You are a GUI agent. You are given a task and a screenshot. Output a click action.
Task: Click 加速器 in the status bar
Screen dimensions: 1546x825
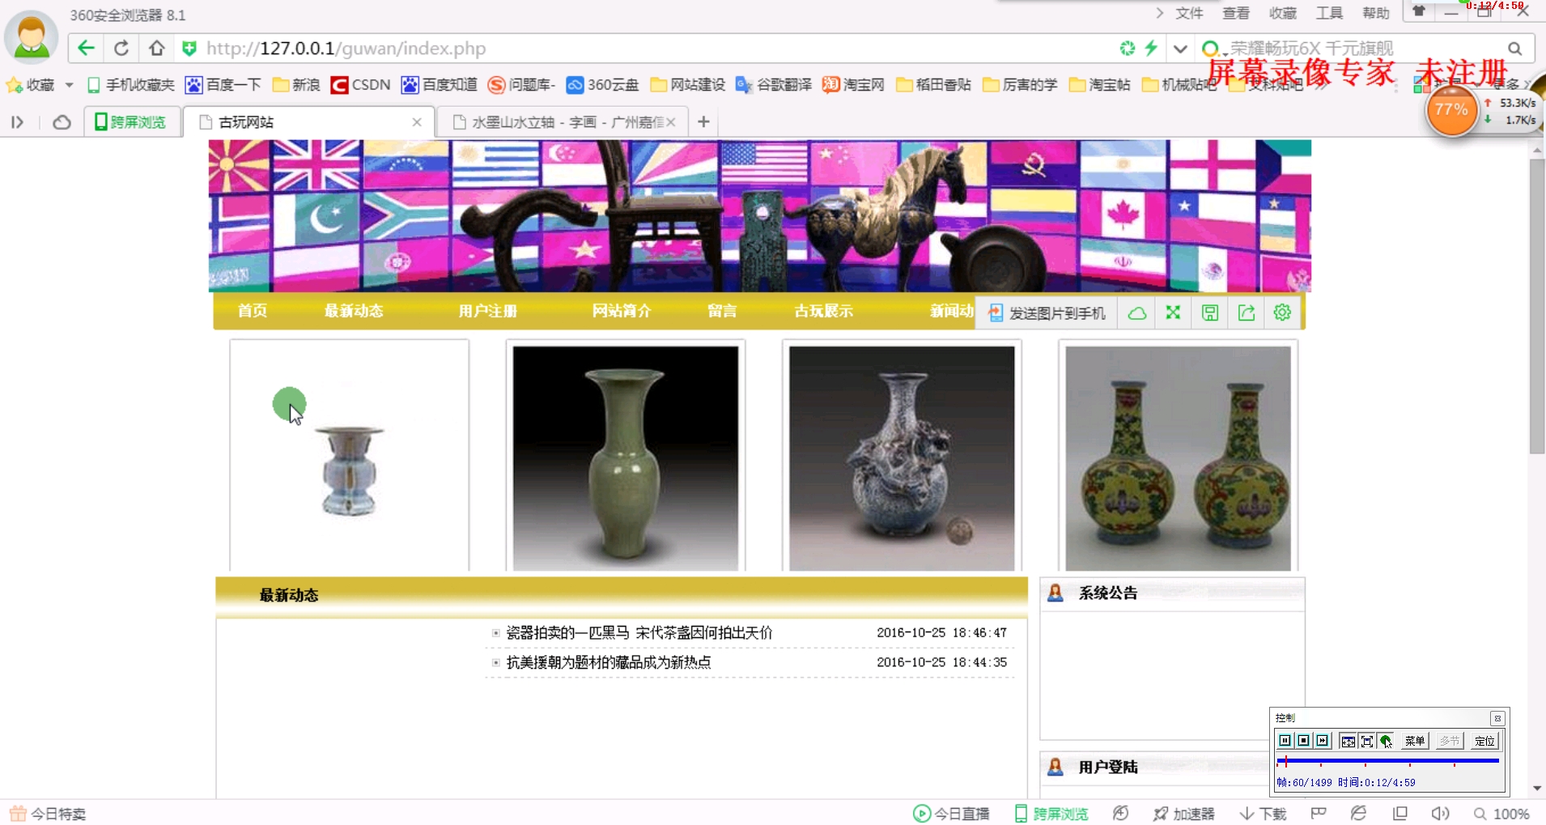pyautogui.click(x=1184, y=814)
